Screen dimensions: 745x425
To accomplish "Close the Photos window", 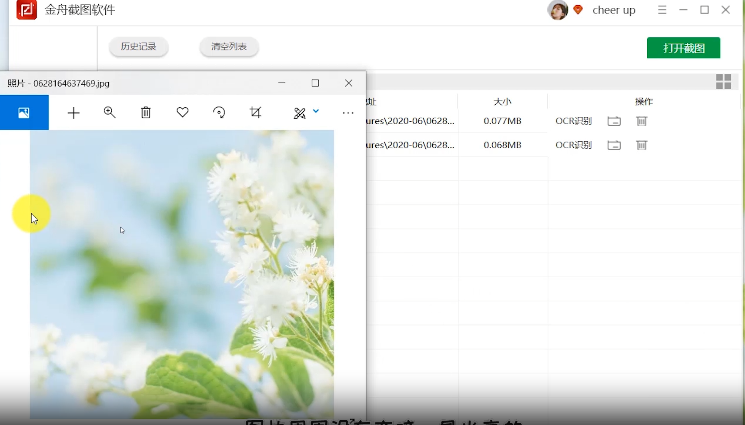I will click(349, 83).
